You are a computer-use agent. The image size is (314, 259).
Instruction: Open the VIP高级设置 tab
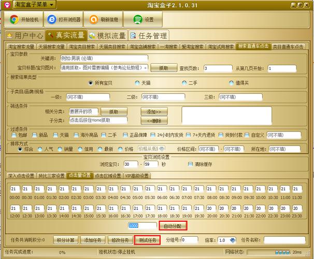pyautogui.click(x=137, y=176)
